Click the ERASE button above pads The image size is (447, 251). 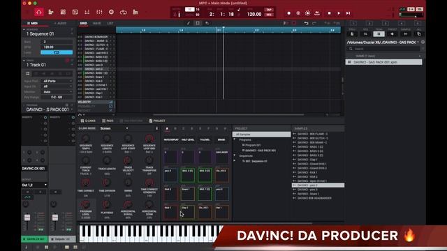(x=221, y=139)
